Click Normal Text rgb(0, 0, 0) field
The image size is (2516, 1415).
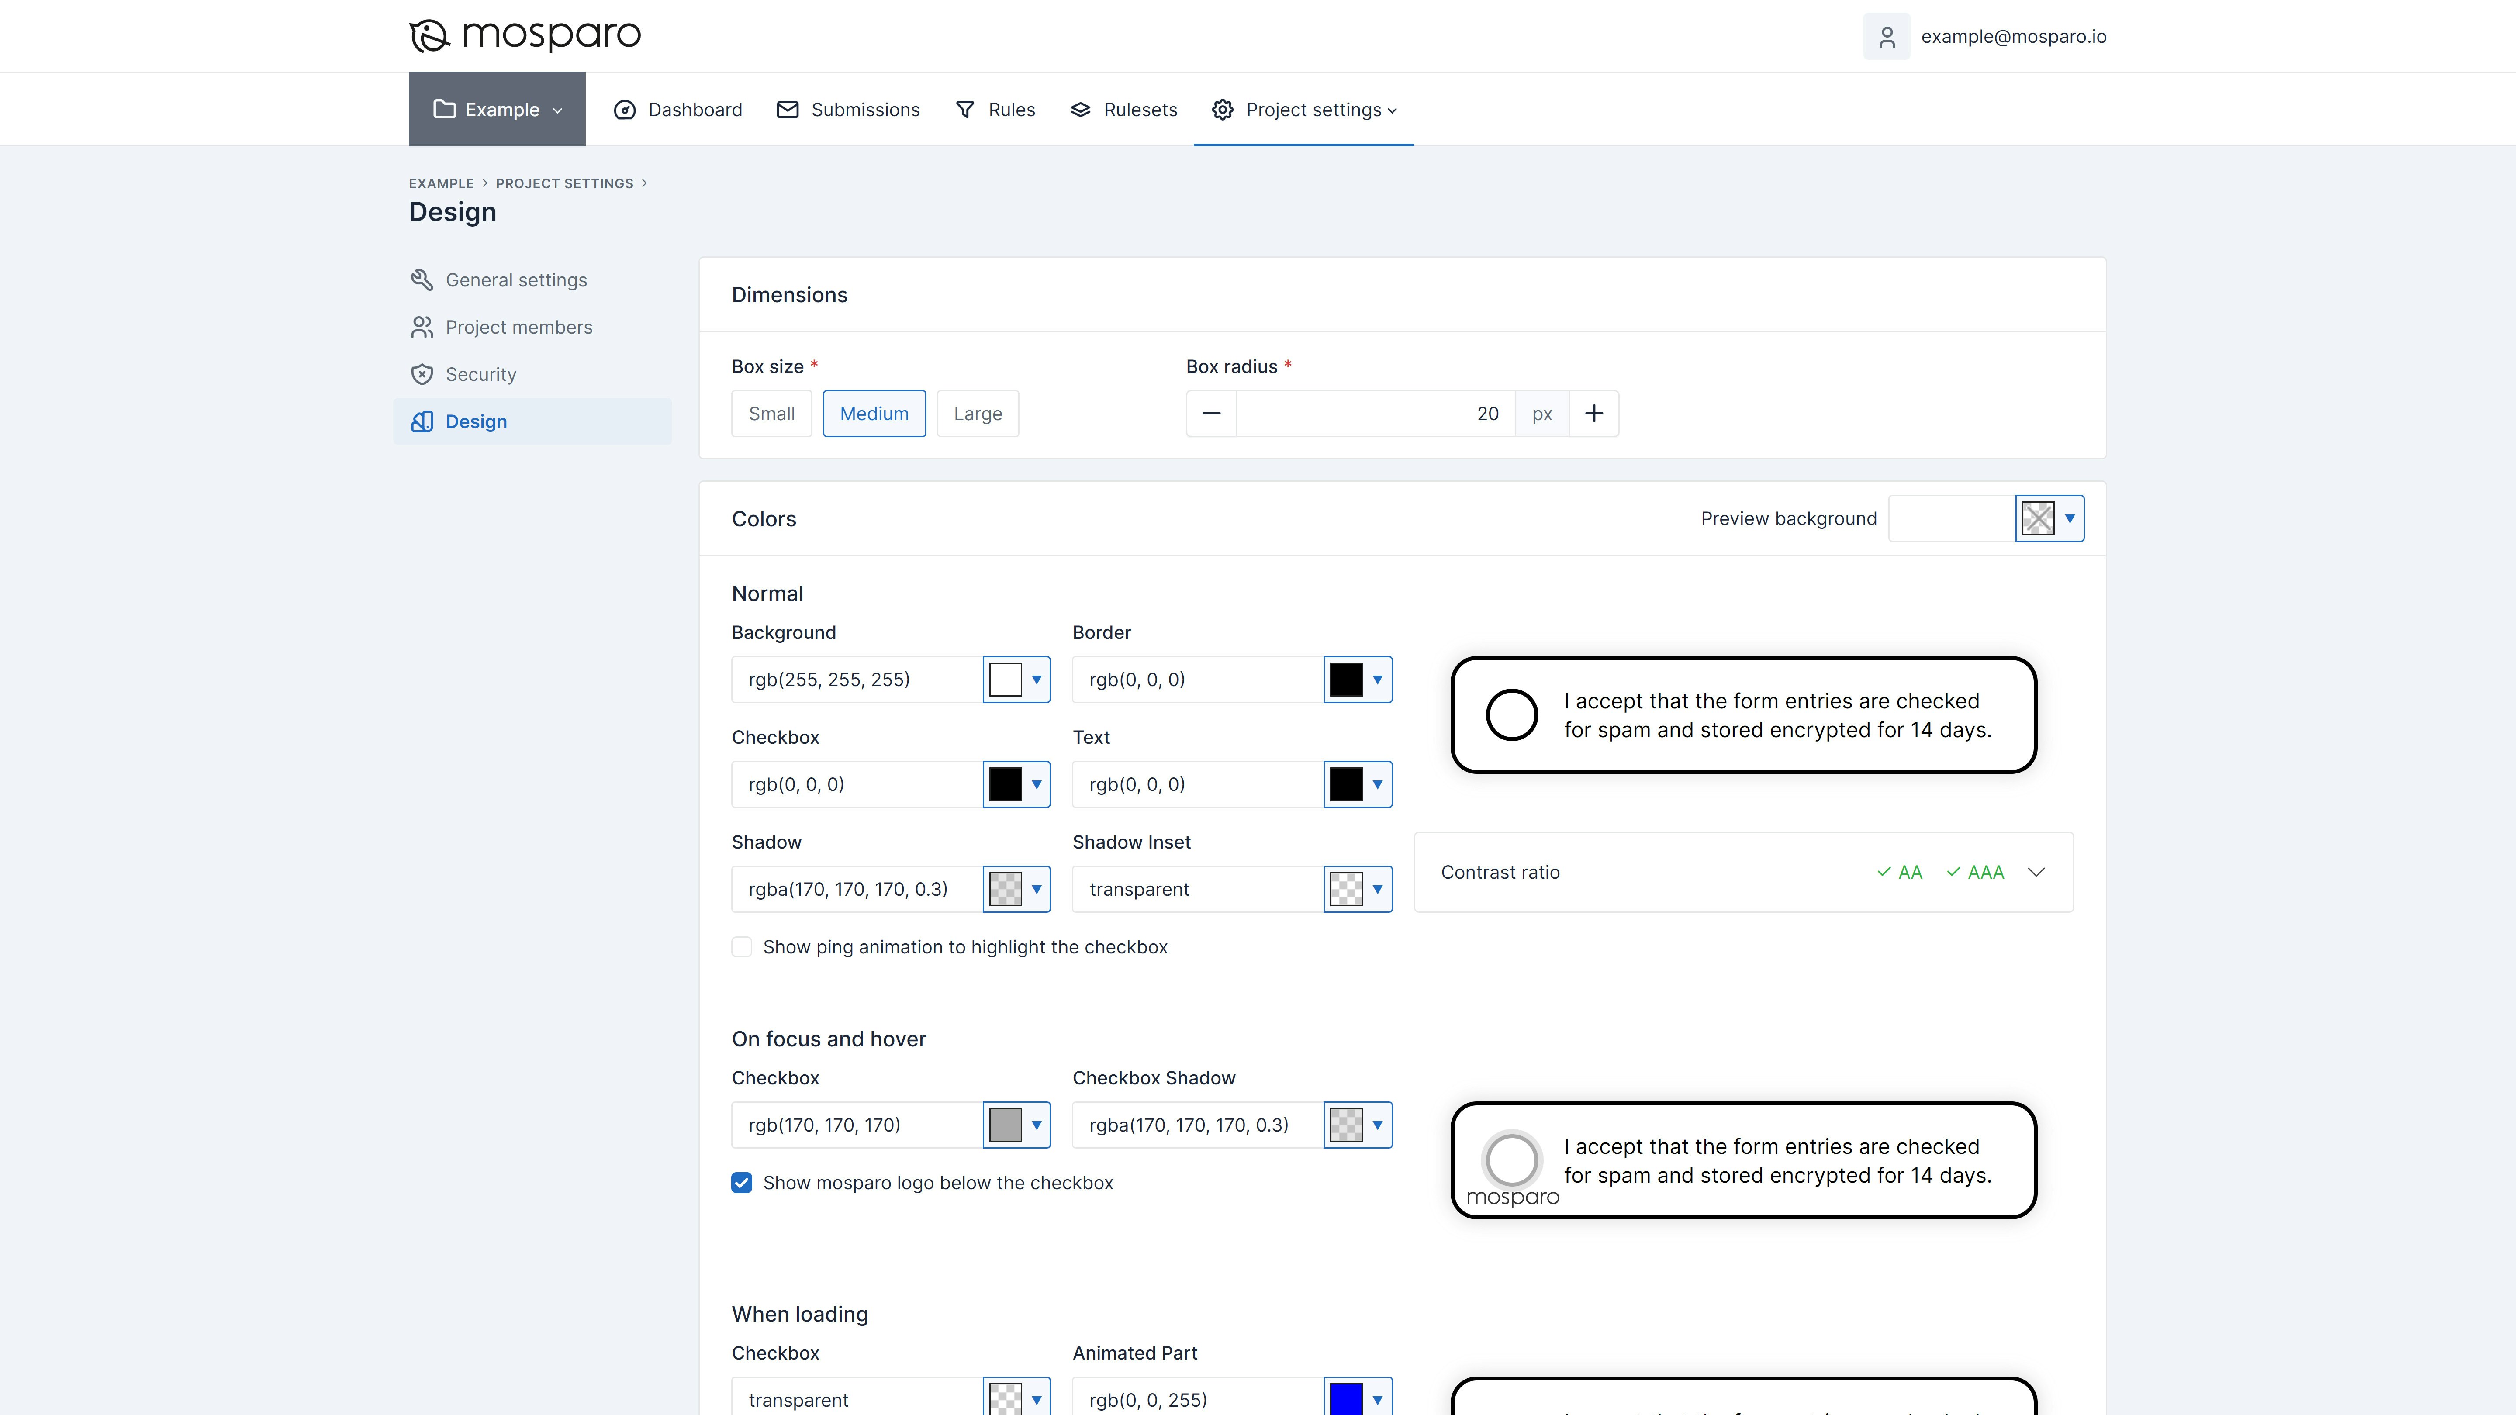(x=1197, y=784)
